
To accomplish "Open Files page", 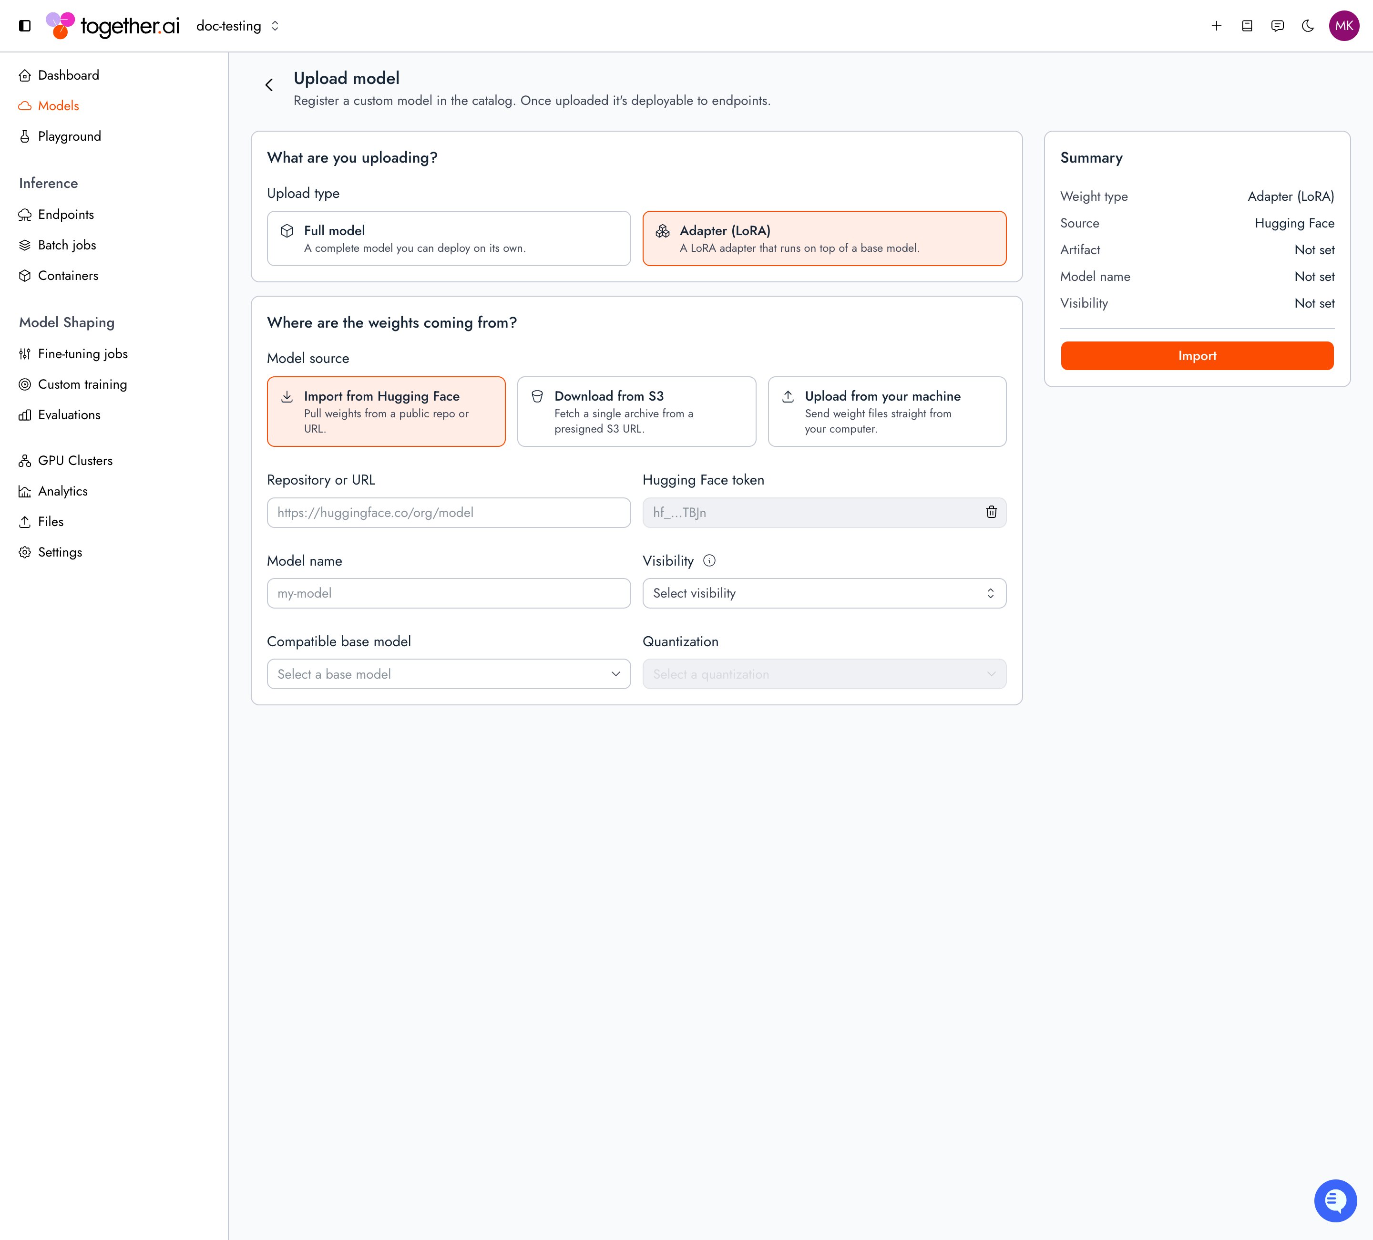I will click(41, 522).
